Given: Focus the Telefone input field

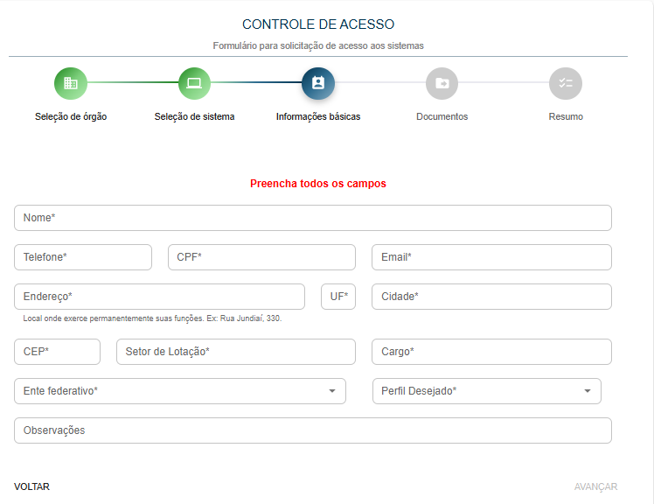Looking at the screenshot, I should pos(83,257).
